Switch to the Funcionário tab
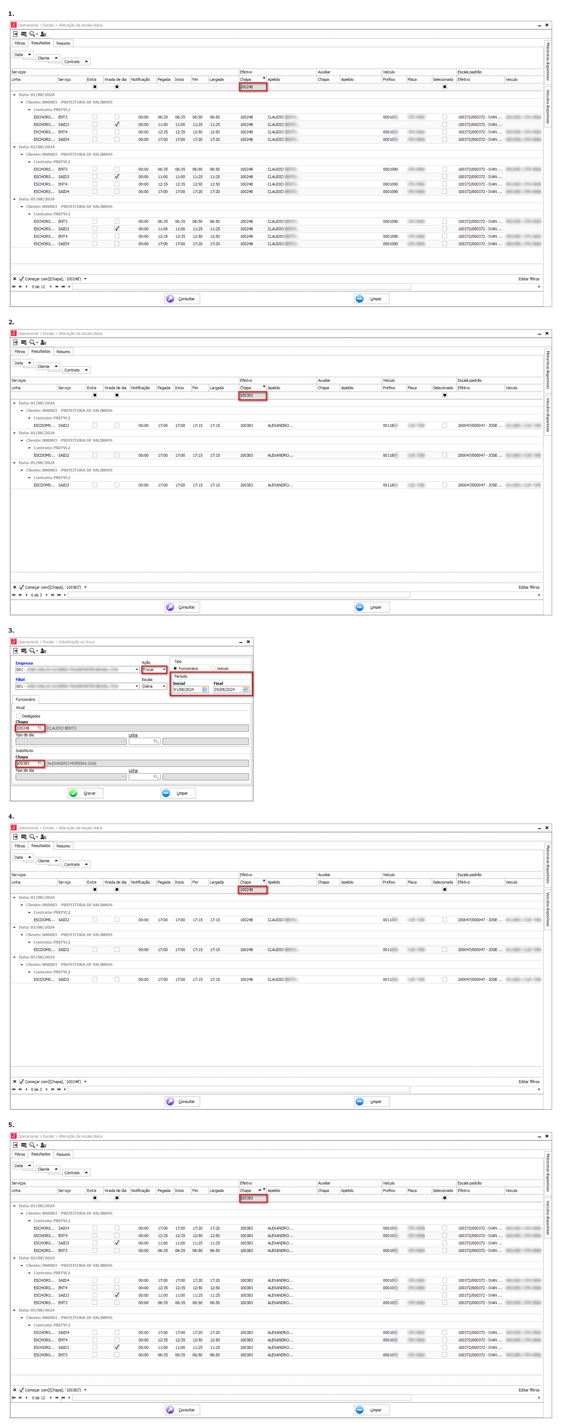562x1428 pixels. point(26,700)
